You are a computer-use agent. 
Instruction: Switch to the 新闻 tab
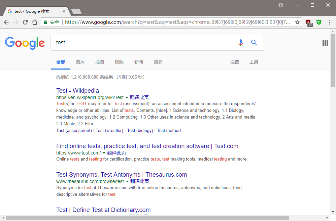(x=139, y=62)
